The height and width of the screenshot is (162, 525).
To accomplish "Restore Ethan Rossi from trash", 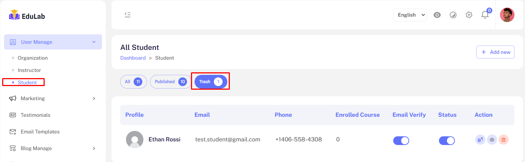I will 480,140.
